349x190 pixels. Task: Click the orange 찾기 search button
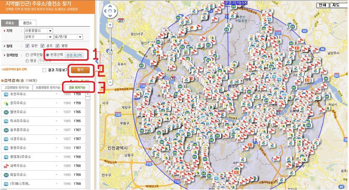pos(80,70)
